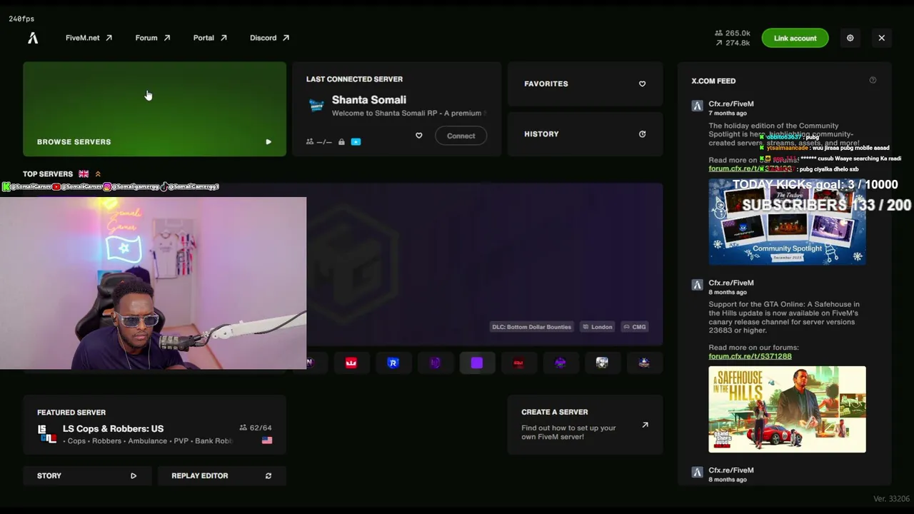Open the Safehouse in the Hills image
Image resolution: width=914 pixels, height=514 pixels.
[x=787, y=409]
